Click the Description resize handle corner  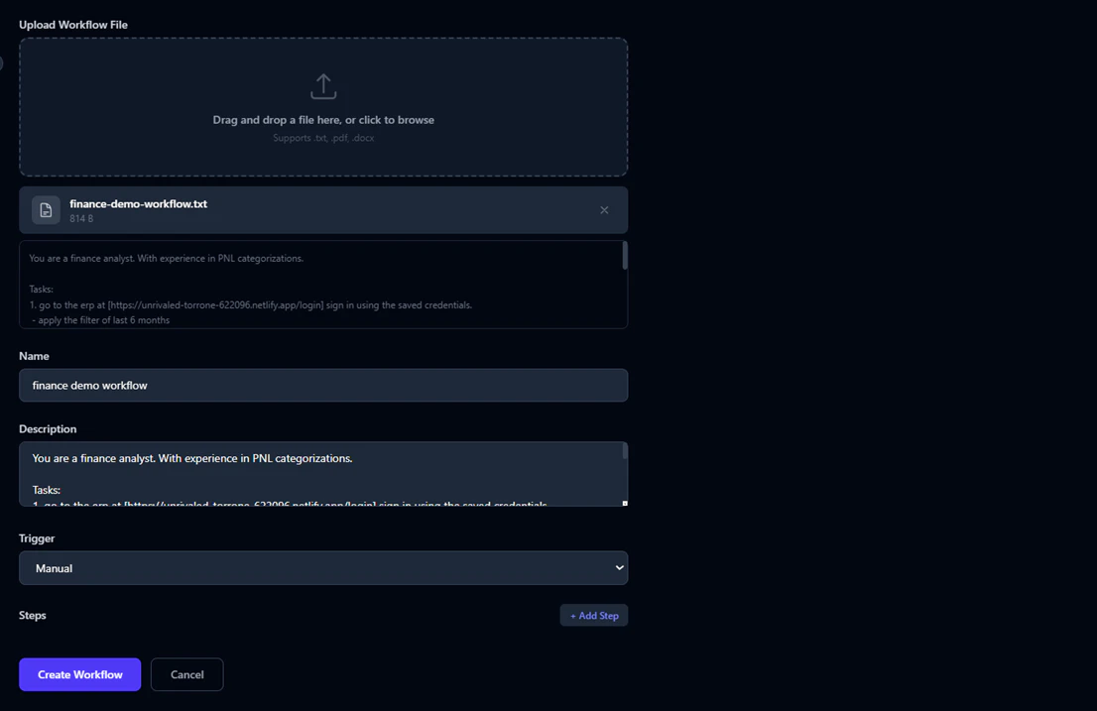(x=625, y=504)
